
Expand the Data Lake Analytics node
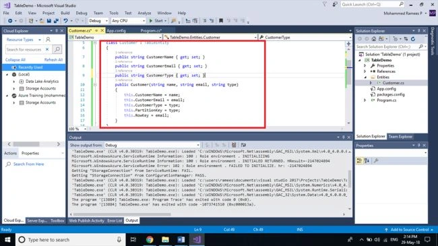click(x=14, y=82)
